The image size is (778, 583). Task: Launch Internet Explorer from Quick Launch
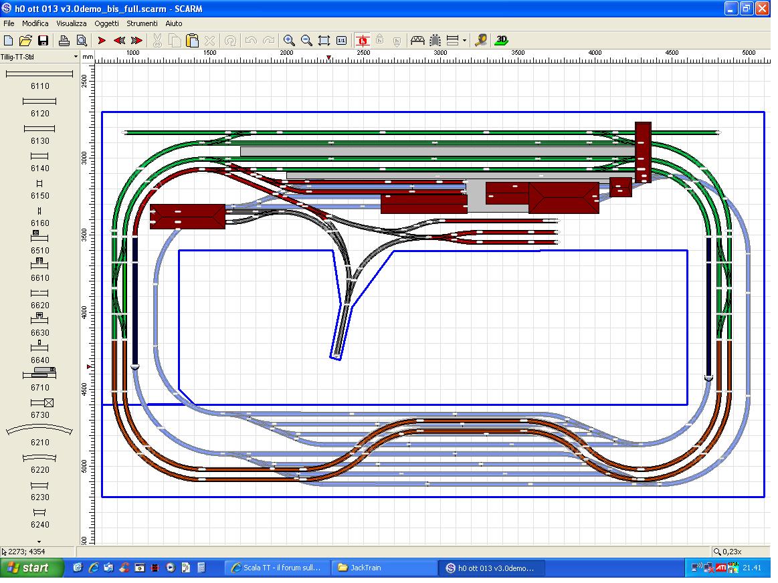[93, 568]
